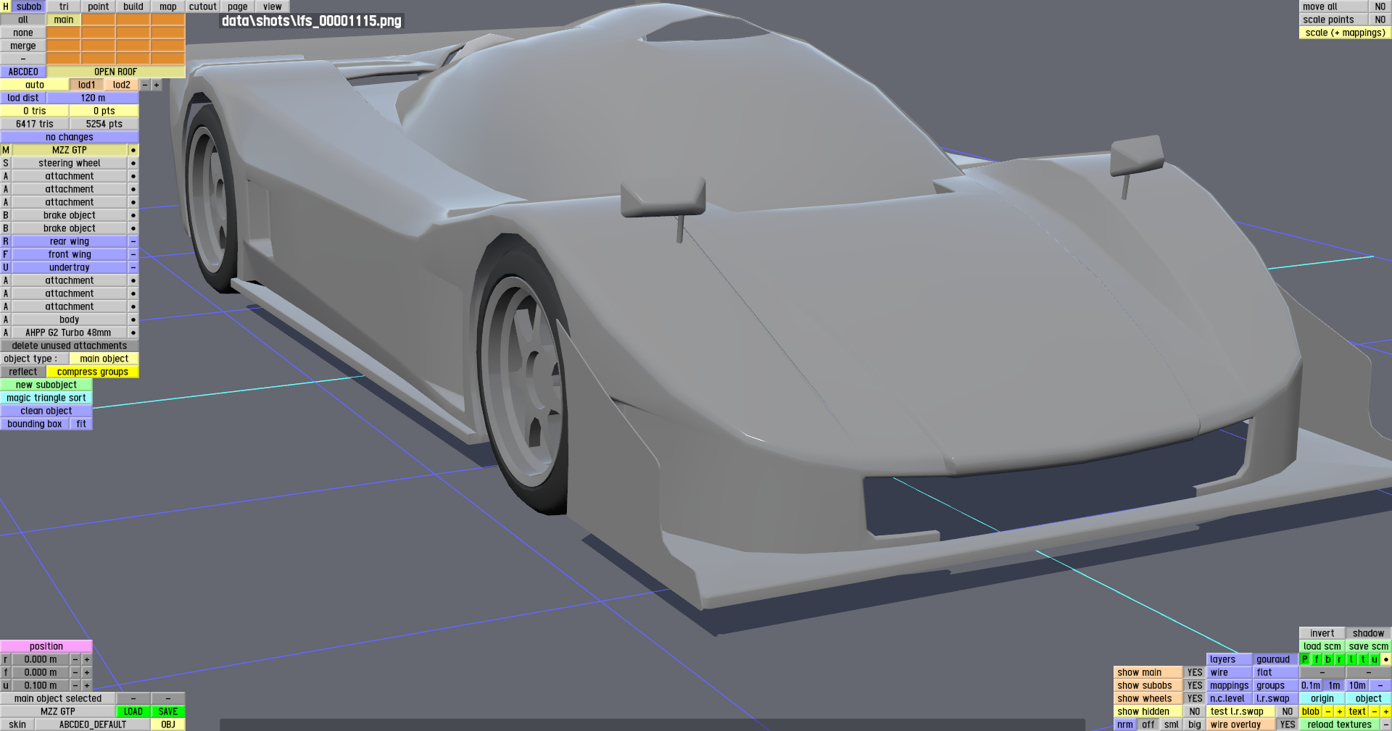Select lod2 level of detail
The width and height of the screenshot is (1392, 731).
(122, 85)
